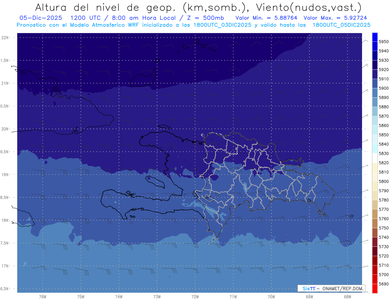
Task: Select the legend value '5820'
Action: tap(384, 163)
